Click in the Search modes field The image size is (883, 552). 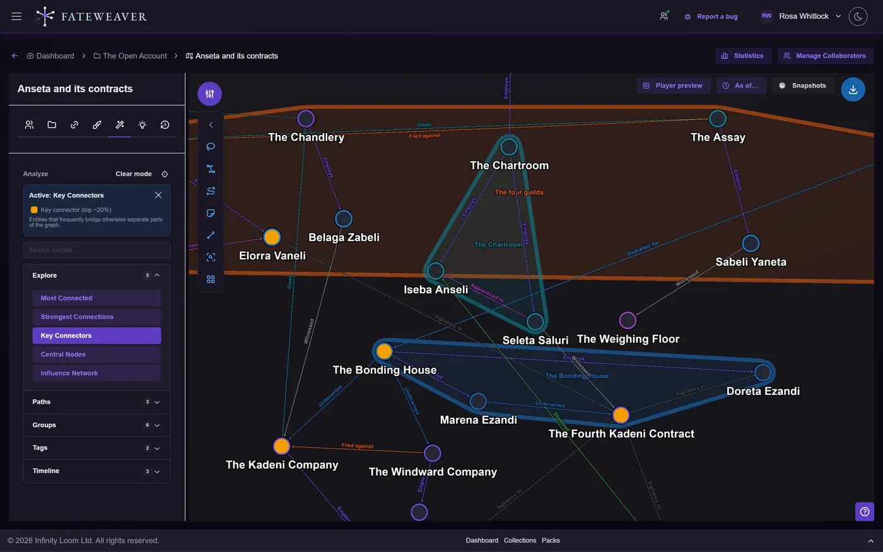pyautogui.click(x=96, y=250)
